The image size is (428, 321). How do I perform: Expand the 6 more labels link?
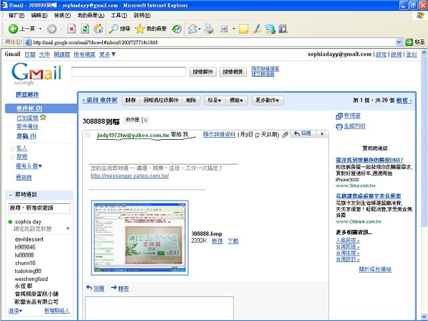29,166
